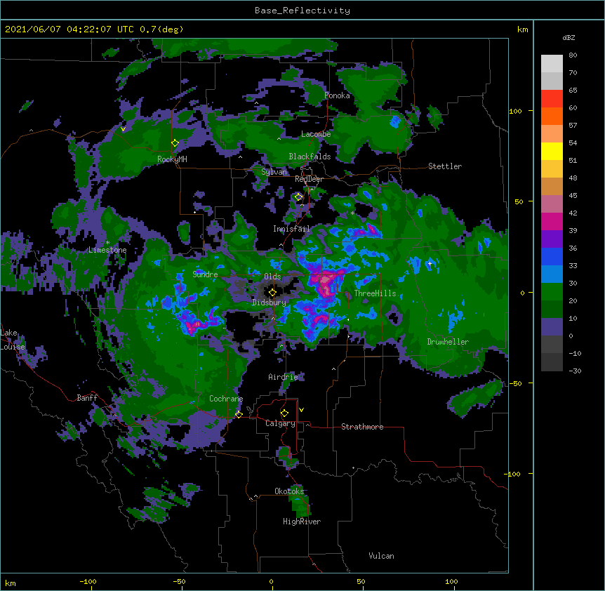Click the yellow diamond marker near Cochrane

point(239,414)
